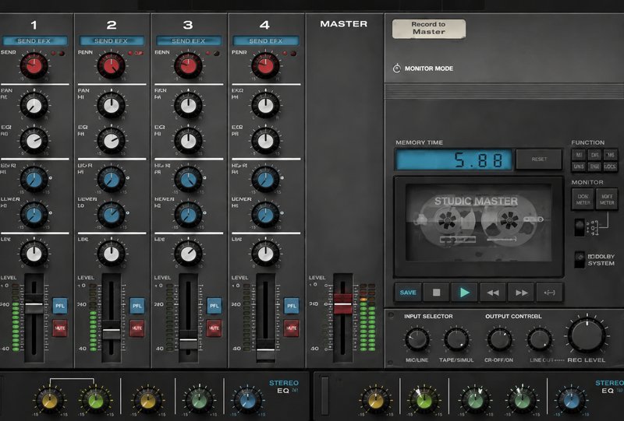624x421 pixels.
Task: Click the upper blue knob on channel 3
Action: click(x=188, y=180)
